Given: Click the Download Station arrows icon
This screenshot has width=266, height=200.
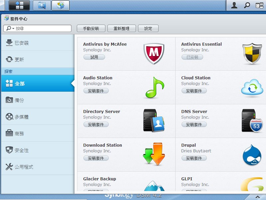Looking at the screenshot, I should click(x=154, y=154).
